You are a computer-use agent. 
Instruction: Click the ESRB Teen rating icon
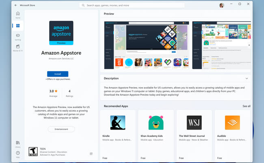tap(33, 151)
